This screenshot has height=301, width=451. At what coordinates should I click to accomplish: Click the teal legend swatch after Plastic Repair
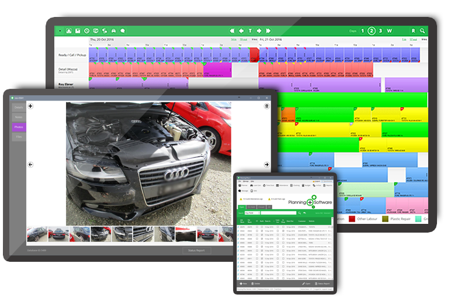tap(418, 219)
